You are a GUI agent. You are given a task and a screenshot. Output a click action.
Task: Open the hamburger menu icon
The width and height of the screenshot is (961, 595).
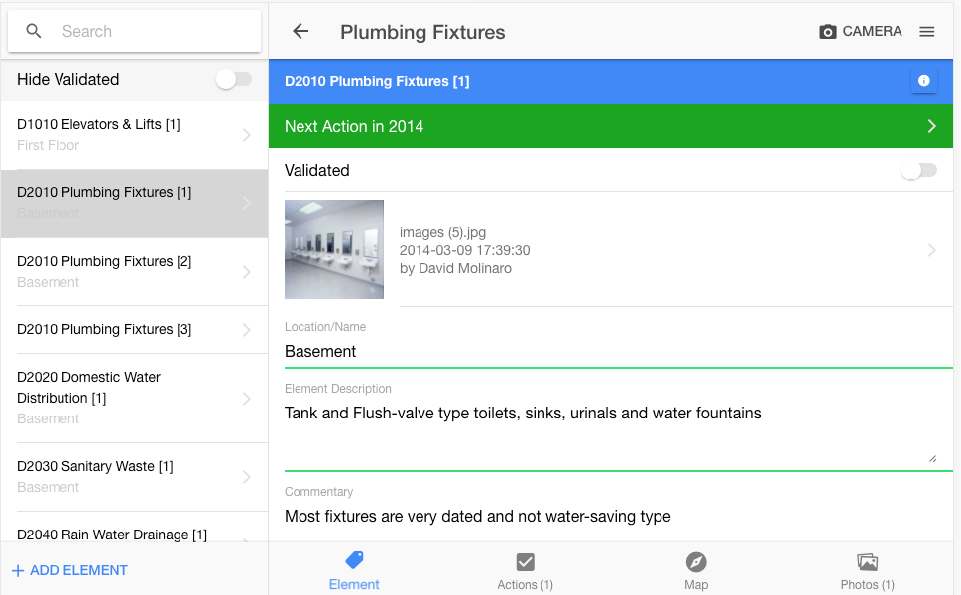[927, 32]
